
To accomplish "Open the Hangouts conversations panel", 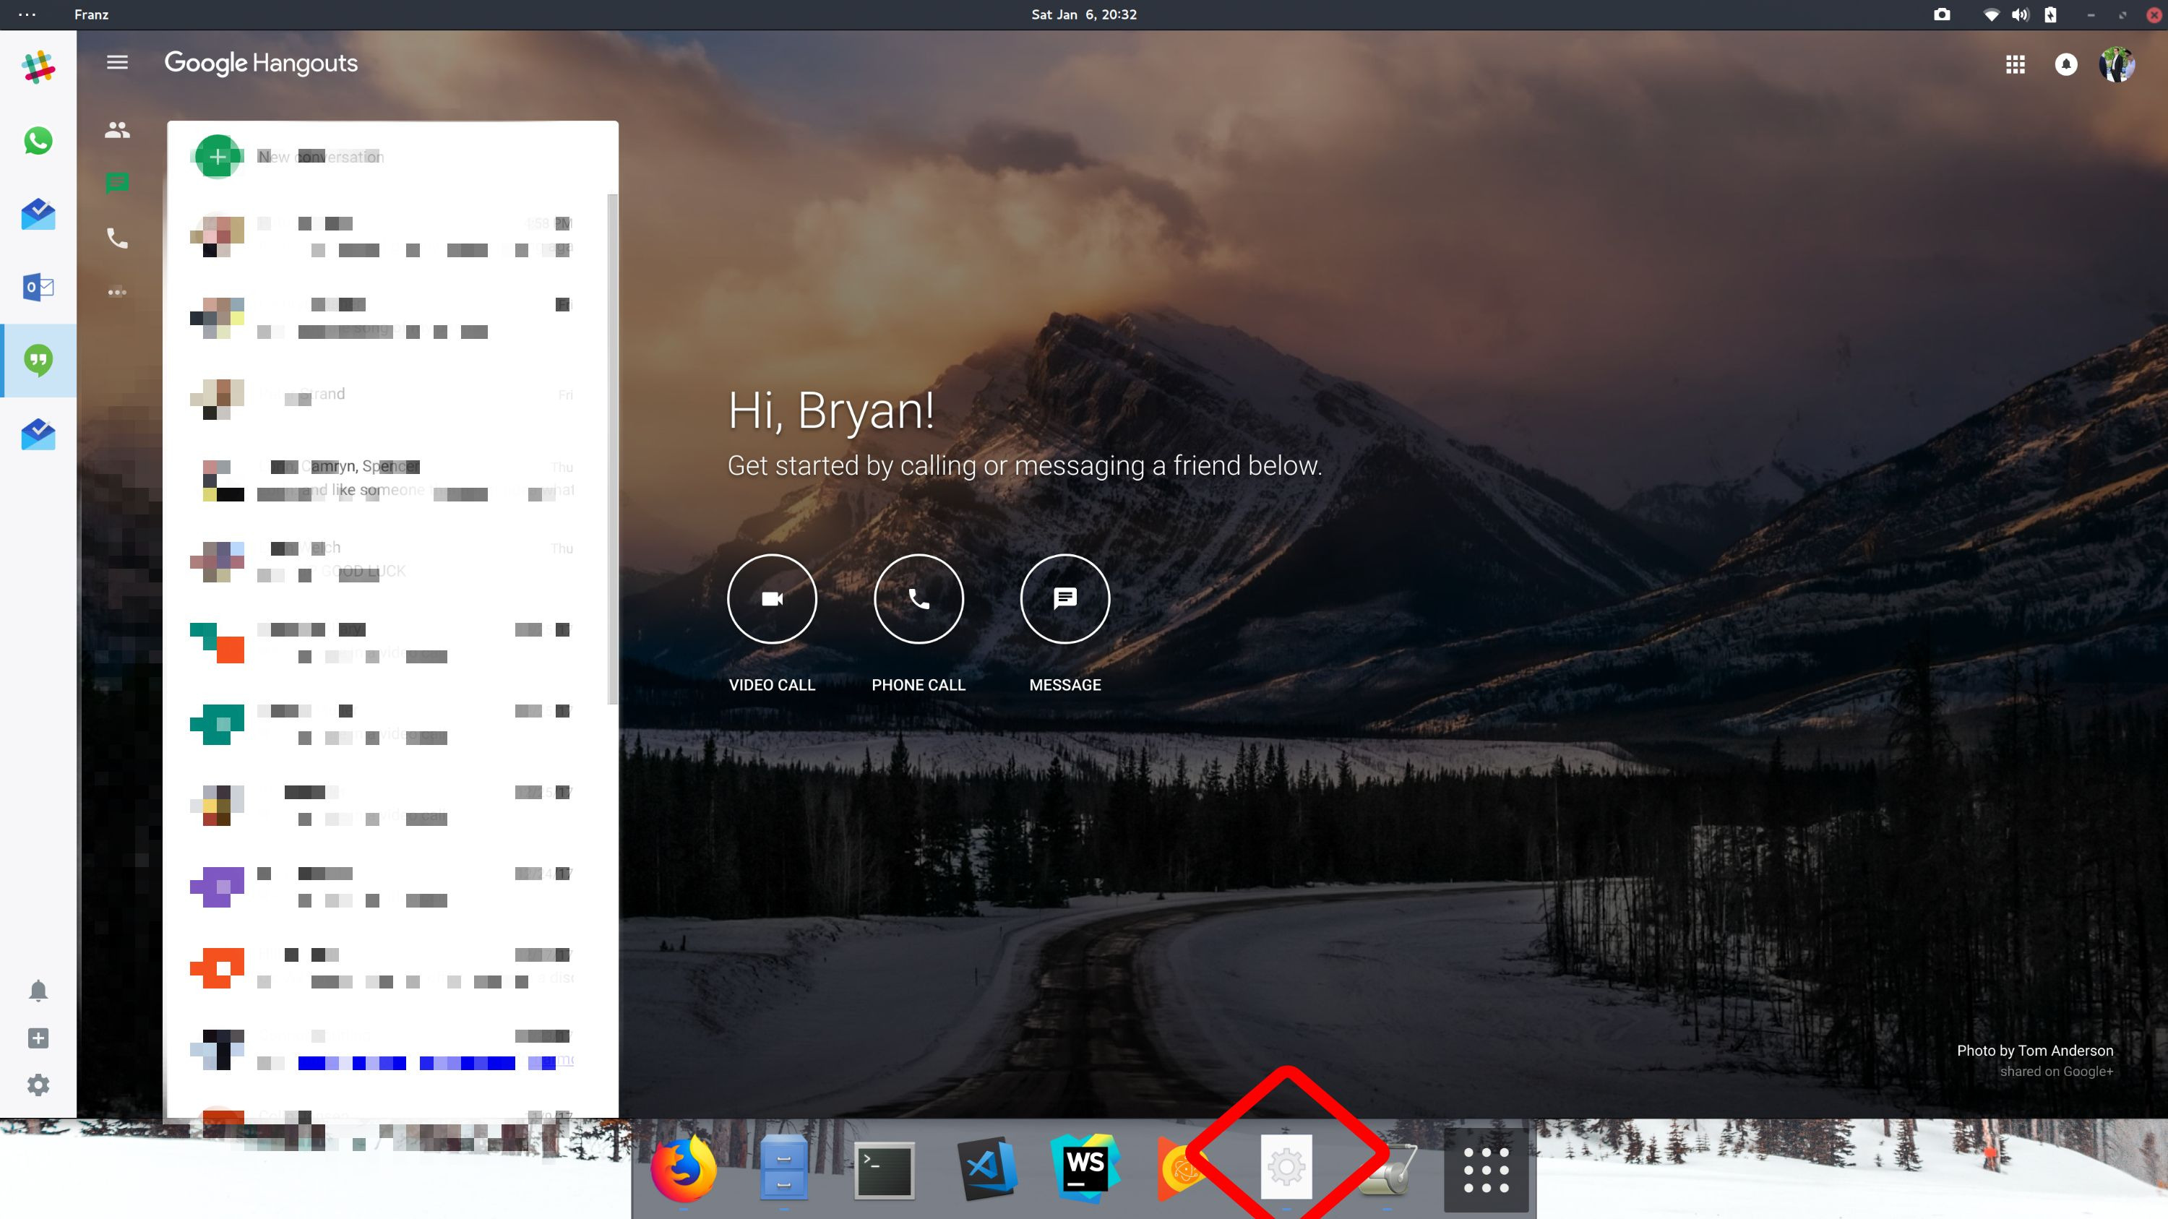I will pyautogui.click(x=117, y=184).
